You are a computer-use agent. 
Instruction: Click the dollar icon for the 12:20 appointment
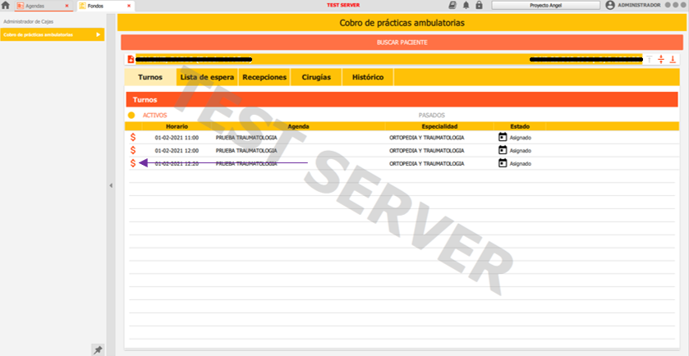coord(133,163)
